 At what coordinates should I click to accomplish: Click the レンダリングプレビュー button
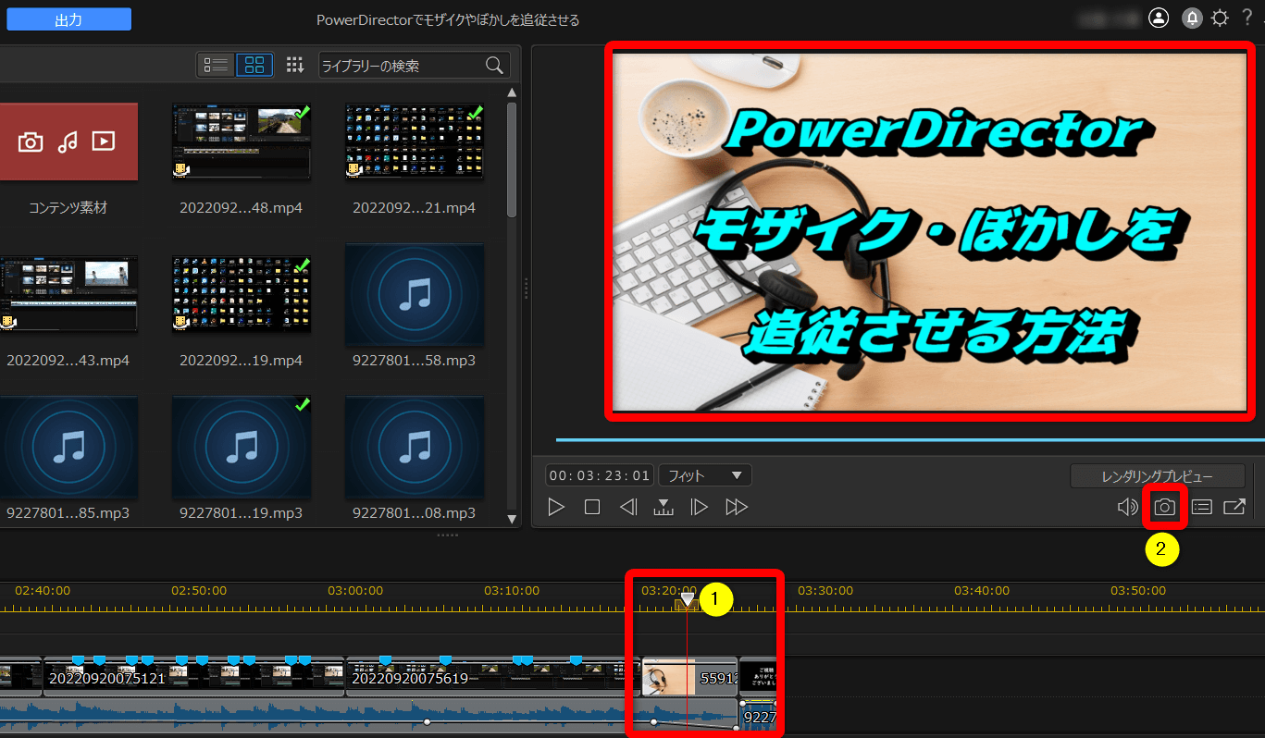1158,476
